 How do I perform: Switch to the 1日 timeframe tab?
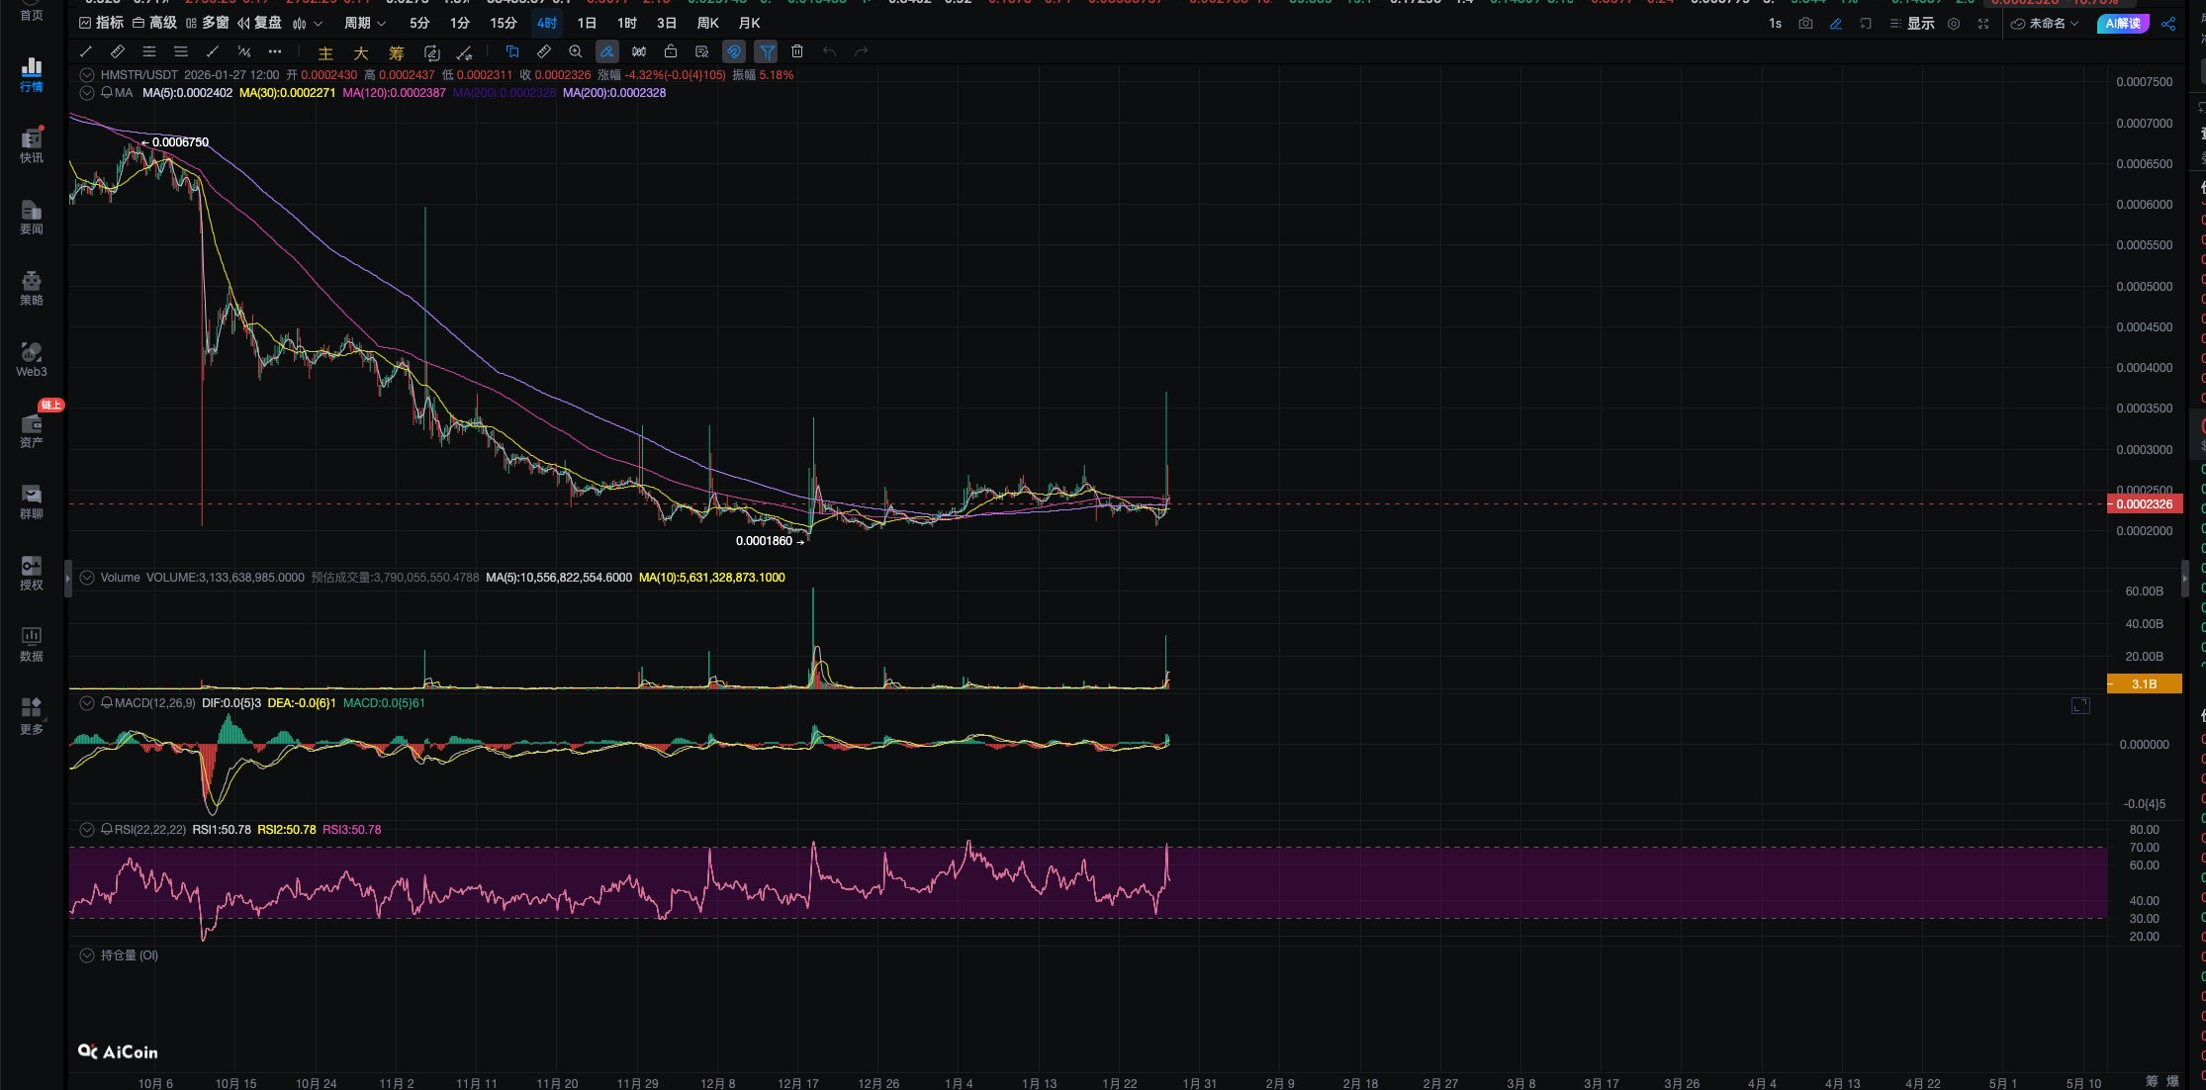click(x=587, y=23)
